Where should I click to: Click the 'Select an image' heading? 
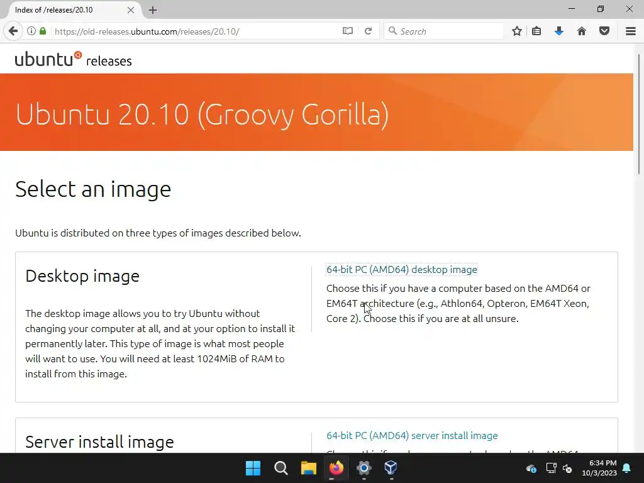coord(93,189)
